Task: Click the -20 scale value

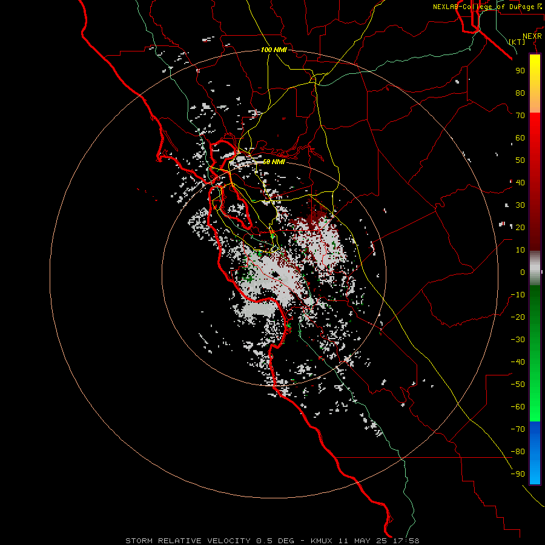Action: 518,317
